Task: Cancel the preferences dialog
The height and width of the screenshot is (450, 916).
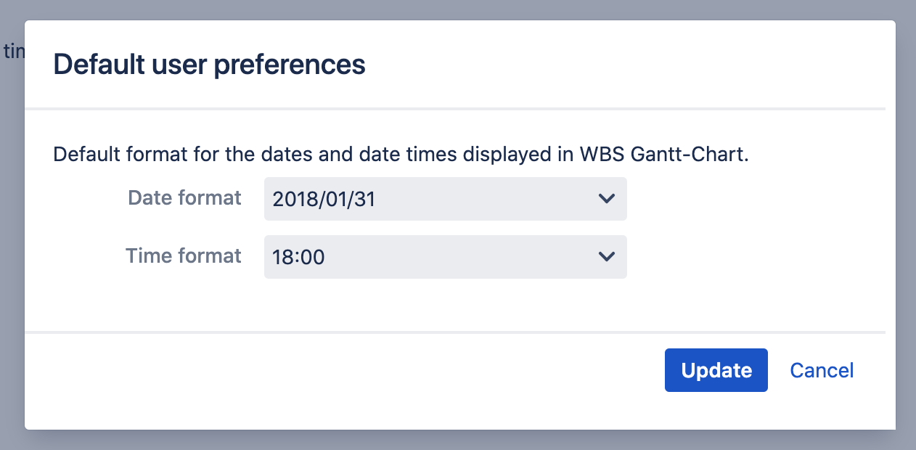Action: pos(822,371)
